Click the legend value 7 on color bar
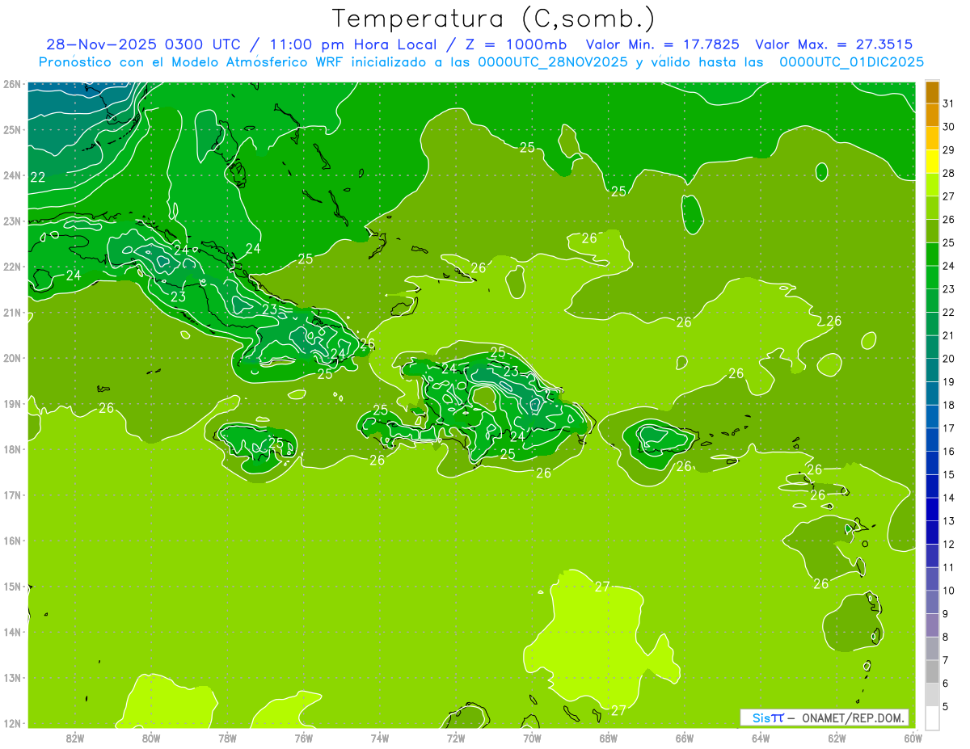This screenshot has height=749, width=970. click(946, 660)
